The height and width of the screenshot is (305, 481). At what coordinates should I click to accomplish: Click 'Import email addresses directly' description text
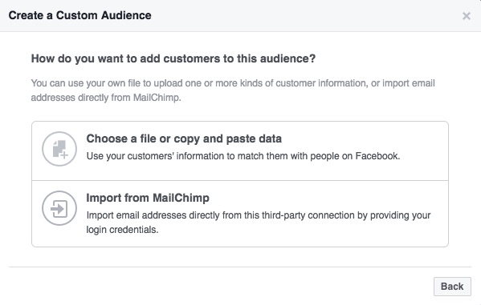tap(259, 223)
